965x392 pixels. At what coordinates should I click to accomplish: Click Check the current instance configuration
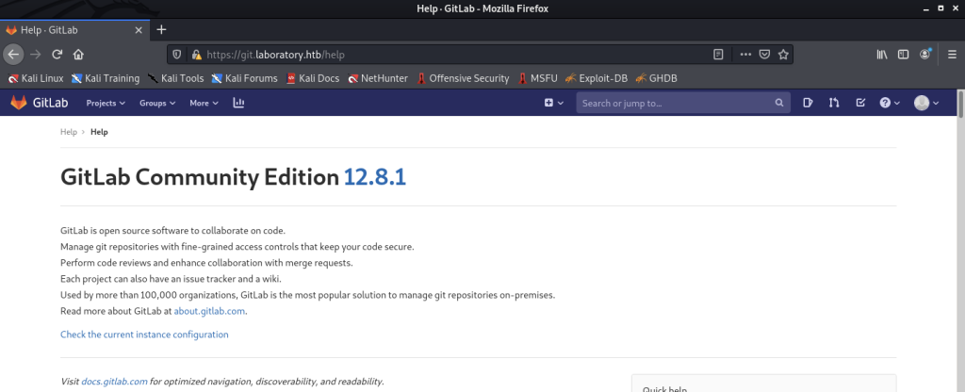click(x=144, y=335)
